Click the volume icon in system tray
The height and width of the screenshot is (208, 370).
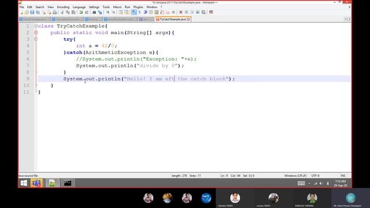click(x=321, y=183)
